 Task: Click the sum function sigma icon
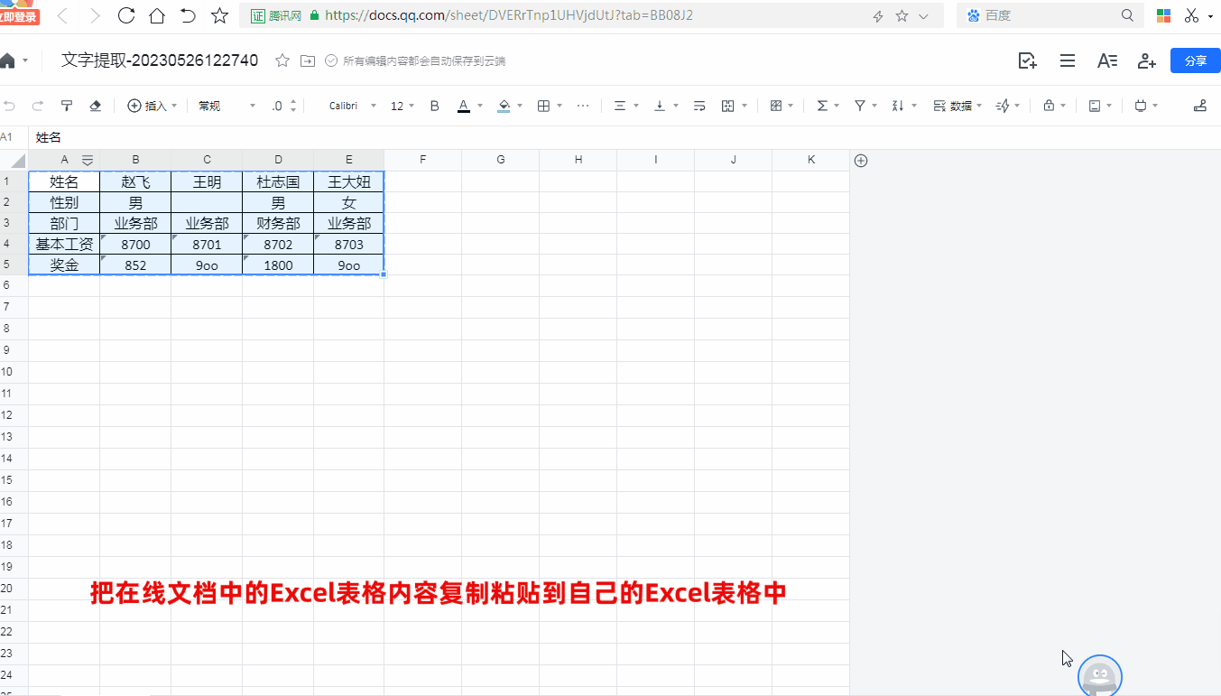[822, 106]
